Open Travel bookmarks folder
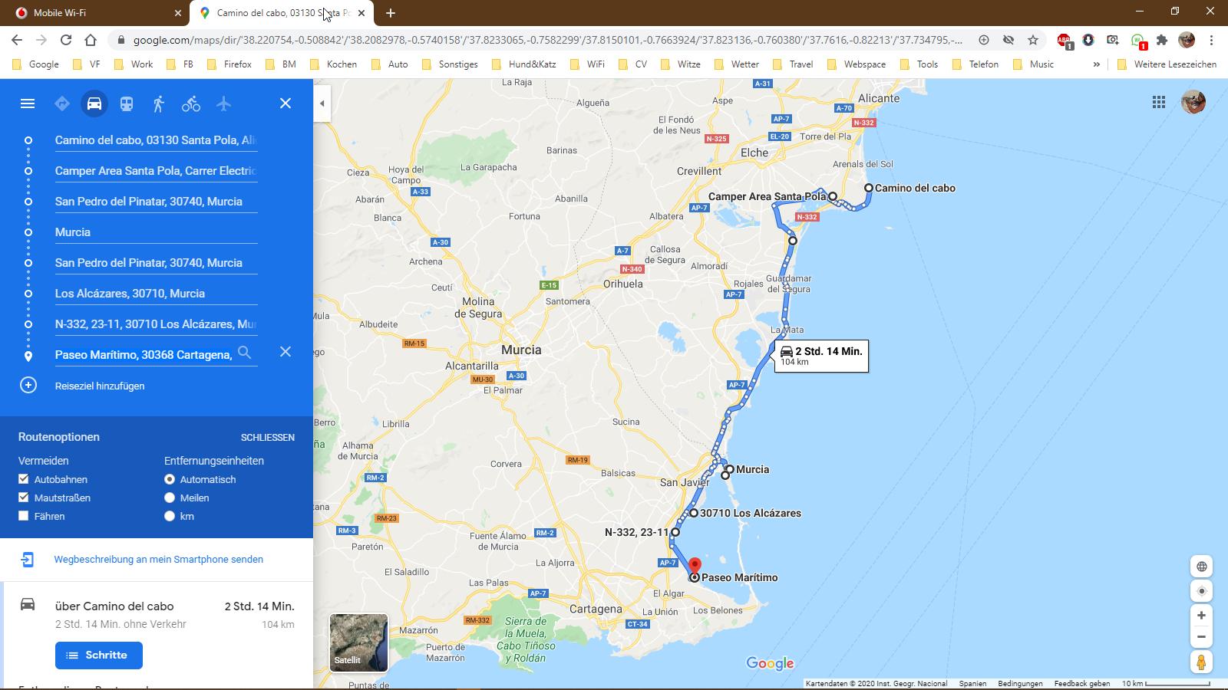This screenshot has width=1228, height=690. tap(794, 64)
